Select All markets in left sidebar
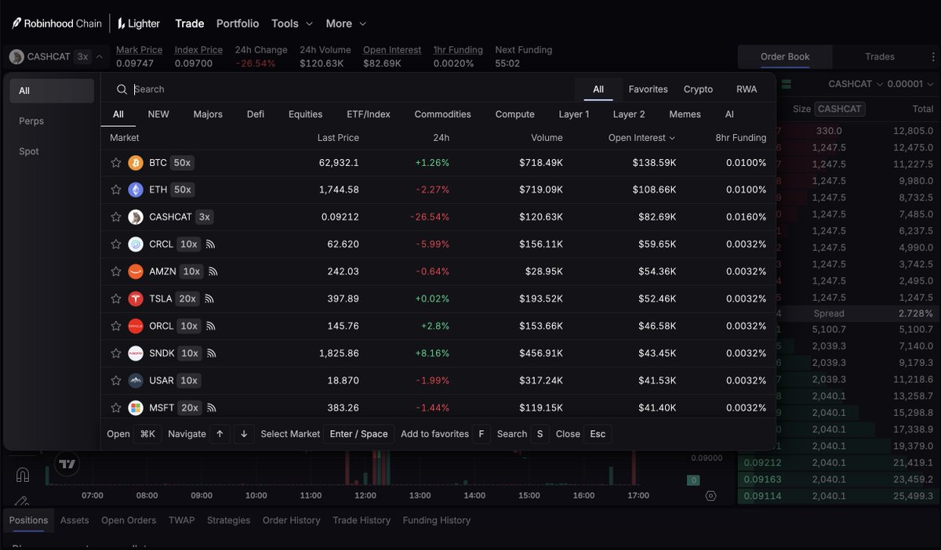Image resolution: width=941 pixels, height=550 pixels. pyautogui.click(x=52, y=91)
